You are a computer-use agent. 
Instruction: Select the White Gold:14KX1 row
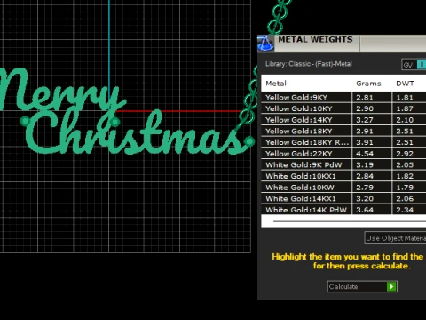click(x=343, y=198)
